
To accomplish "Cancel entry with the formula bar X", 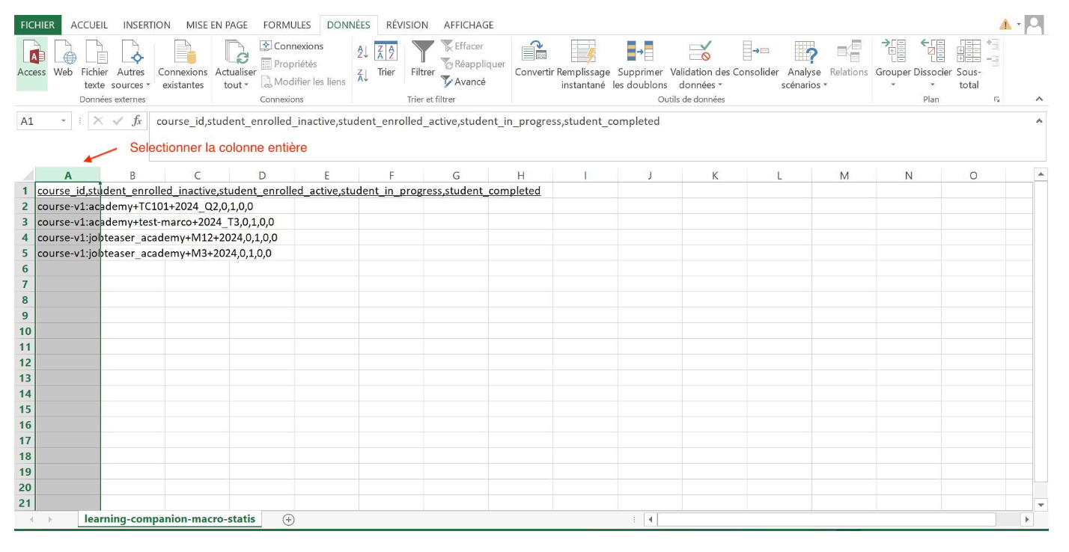I will point(100,121).
